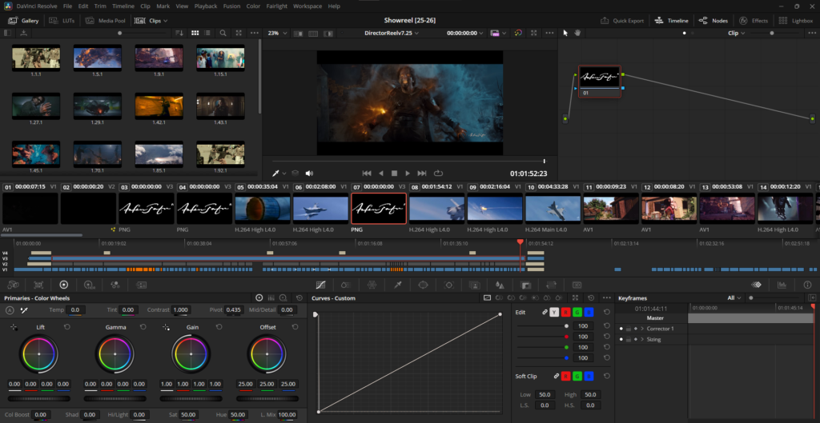Click the Gamma color wheel
This screenshot has height=423, width=820.
(x=115, y=353)
